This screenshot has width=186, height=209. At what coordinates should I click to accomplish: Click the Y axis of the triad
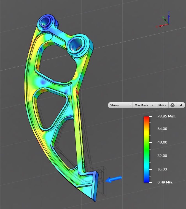tap(165, 20)
